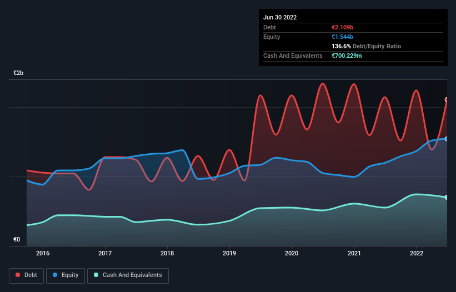
Task: Select the 2022 x-axis label
Action: (417, 253)
